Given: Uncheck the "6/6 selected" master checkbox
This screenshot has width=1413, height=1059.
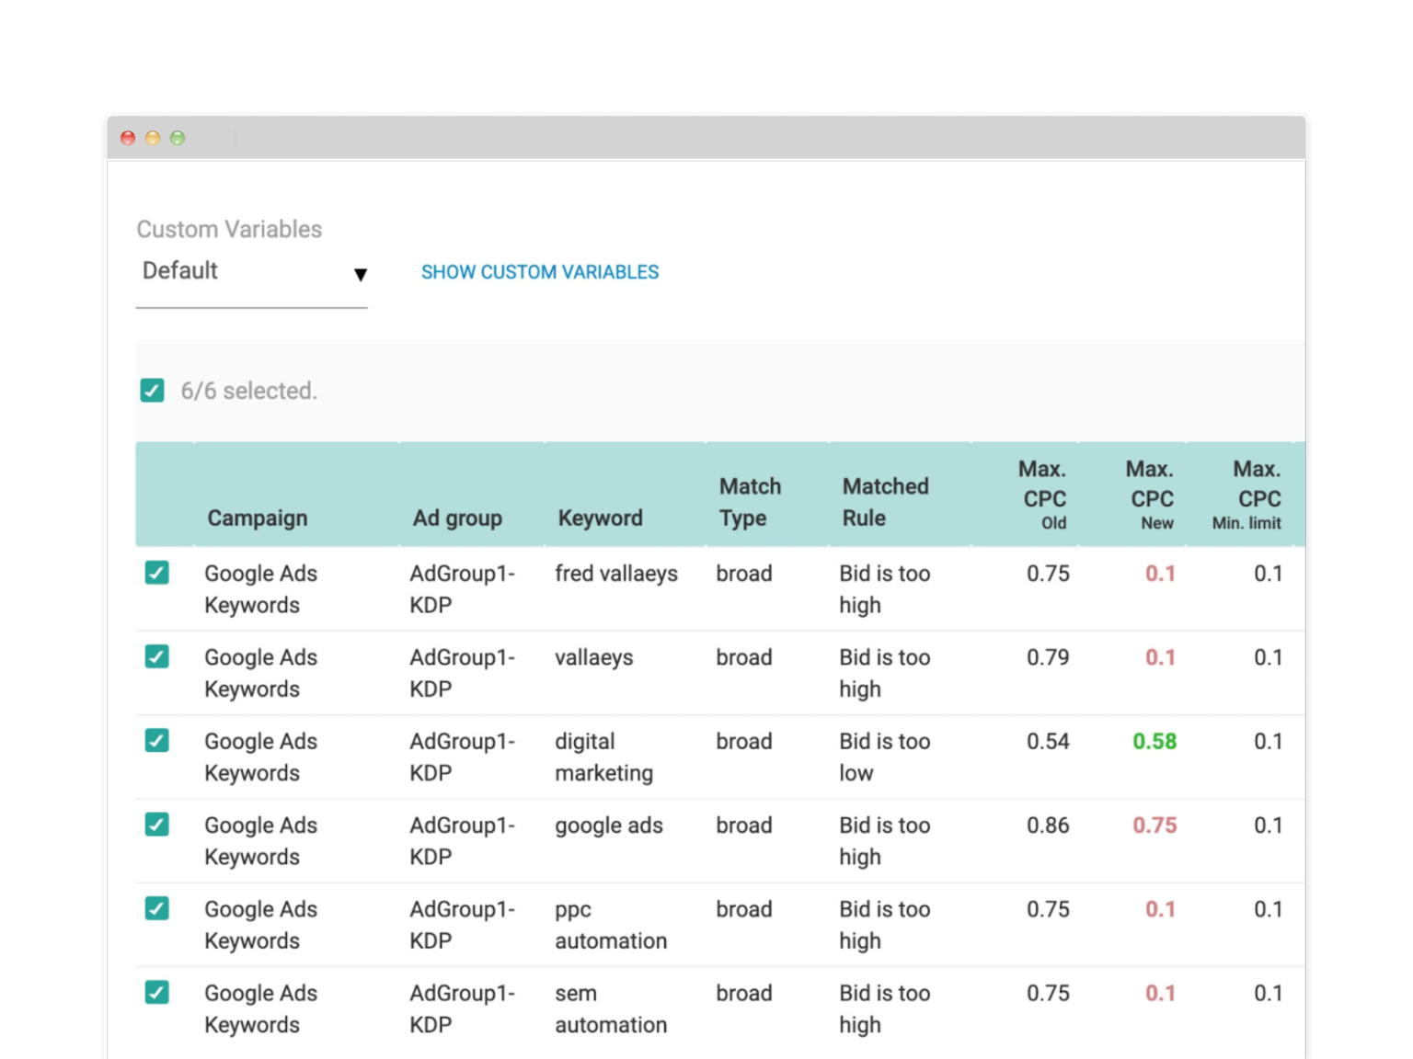Looking at the screenshot, I should tap(153, 391).
